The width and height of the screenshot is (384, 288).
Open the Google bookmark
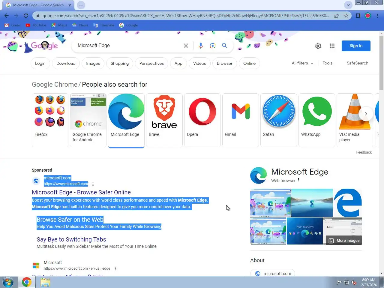(129, 25)
